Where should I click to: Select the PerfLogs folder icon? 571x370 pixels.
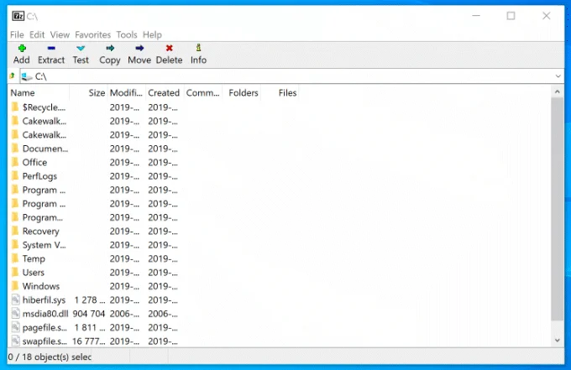coord(15,175)
